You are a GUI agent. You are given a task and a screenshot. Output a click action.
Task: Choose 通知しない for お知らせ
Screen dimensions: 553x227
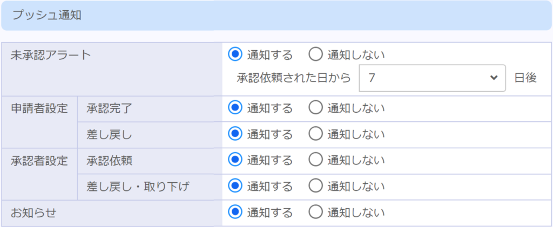(x=315, y=212)
